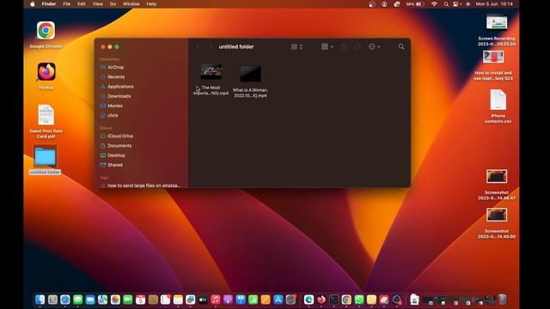
Task: Select 'What.Is.A.Woman' mp4 video file
Action: click(250, 74)
